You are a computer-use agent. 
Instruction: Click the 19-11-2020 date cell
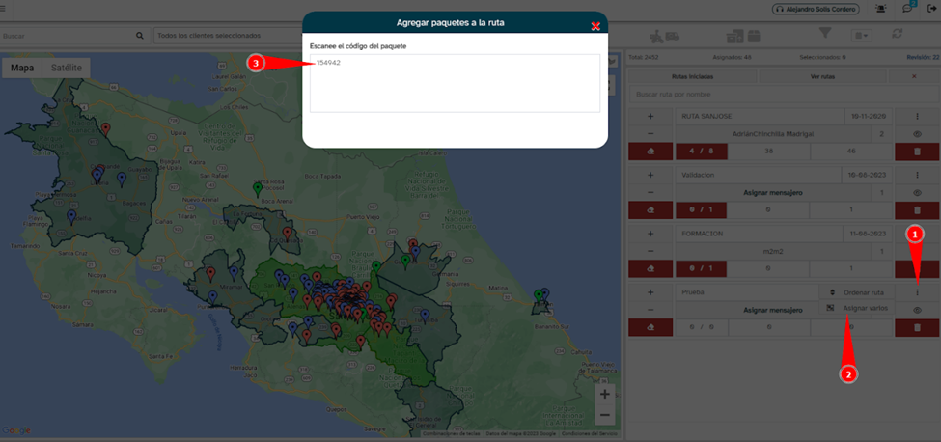(869, 117)
